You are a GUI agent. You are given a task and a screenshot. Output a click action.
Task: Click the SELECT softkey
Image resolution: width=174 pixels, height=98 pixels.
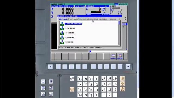[113, 56]
